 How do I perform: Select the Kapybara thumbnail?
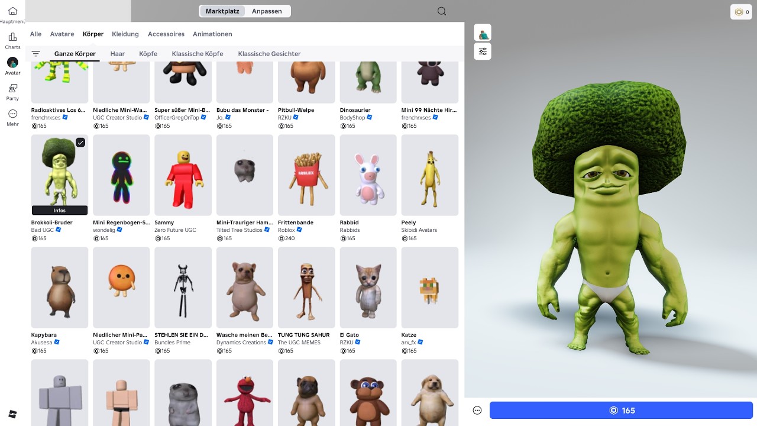coord(60,288)
